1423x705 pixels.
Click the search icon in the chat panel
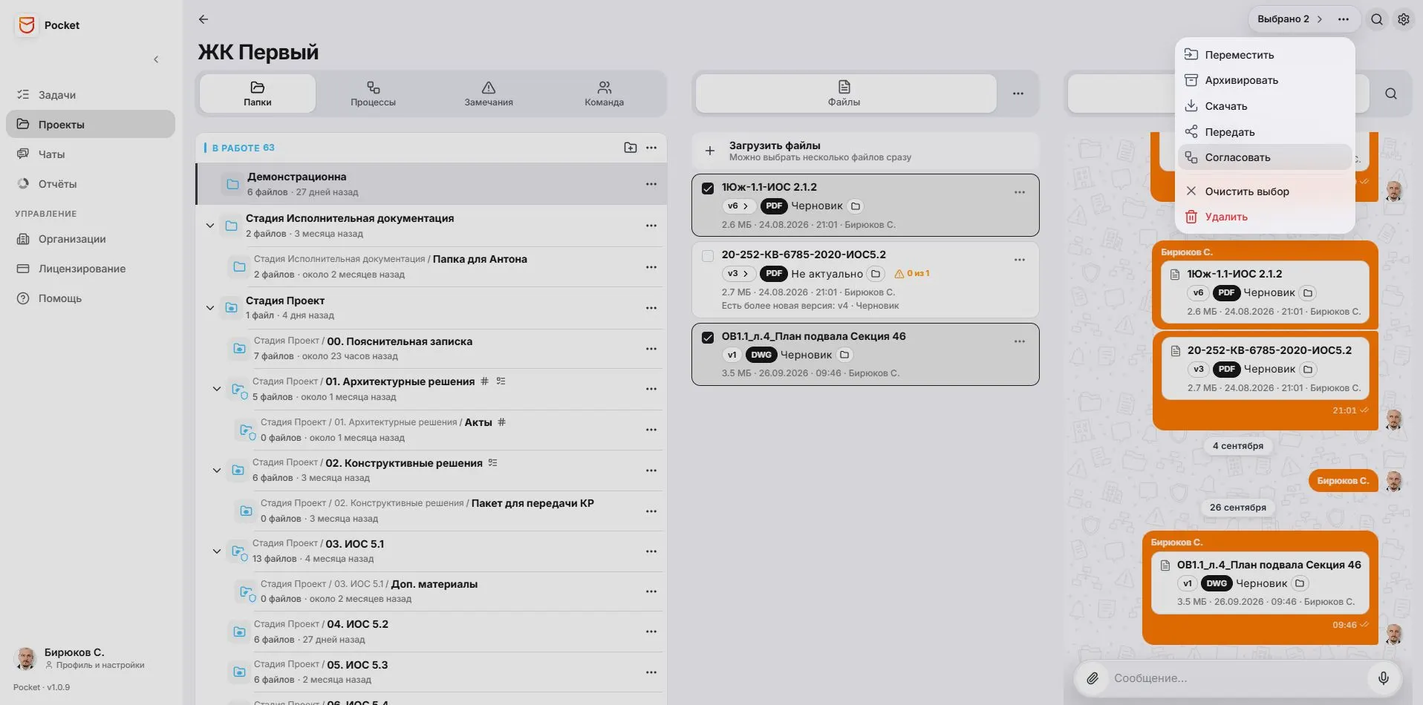tap(1391, 94)
